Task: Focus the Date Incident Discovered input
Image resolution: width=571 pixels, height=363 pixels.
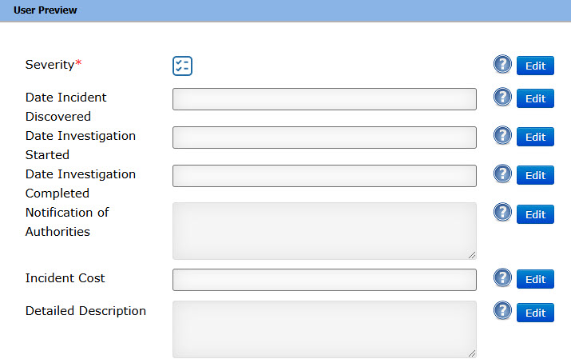Action: 324,99
